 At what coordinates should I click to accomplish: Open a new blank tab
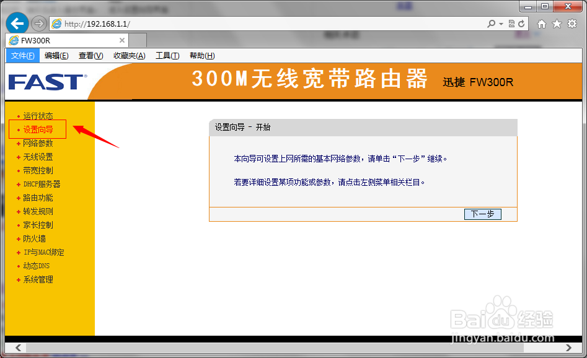pyautogui.click(x=138, y=40)
